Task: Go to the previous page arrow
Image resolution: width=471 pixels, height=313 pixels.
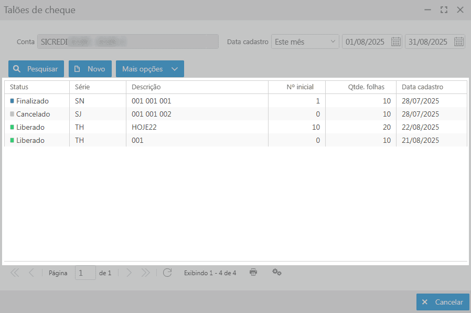Action: 31,273
